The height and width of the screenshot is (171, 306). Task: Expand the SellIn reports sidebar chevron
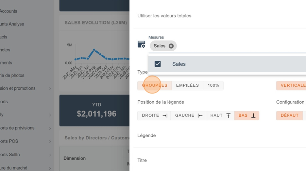pos(50,155)
